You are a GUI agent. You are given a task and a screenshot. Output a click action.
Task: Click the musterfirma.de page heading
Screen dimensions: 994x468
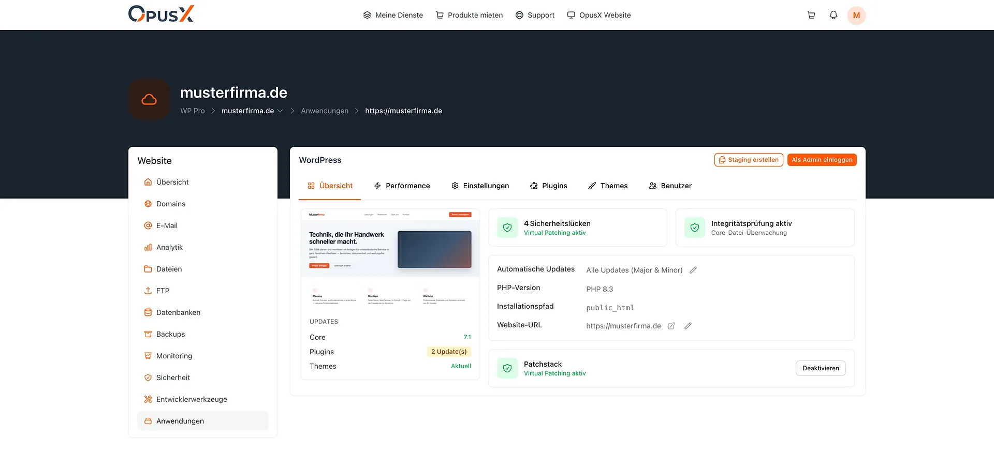[233, 93]
